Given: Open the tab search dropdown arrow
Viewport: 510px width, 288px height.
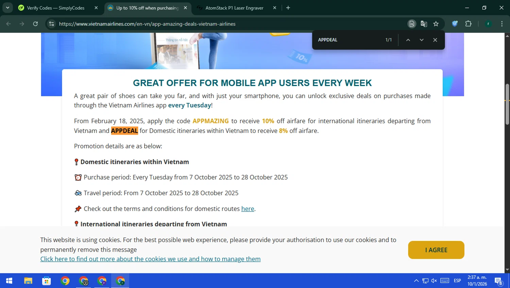Looking at the screenshot, I should (7, 7).
